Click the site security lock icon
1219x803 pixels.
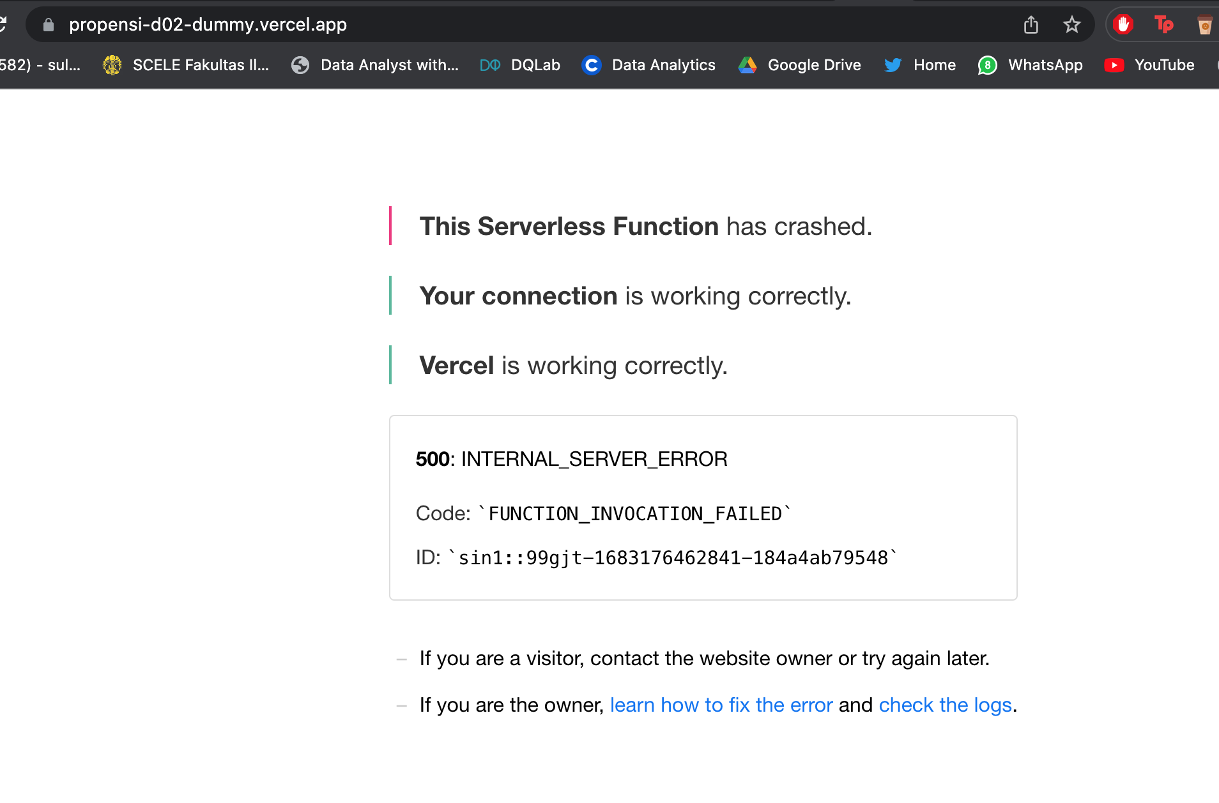[47, 25]
